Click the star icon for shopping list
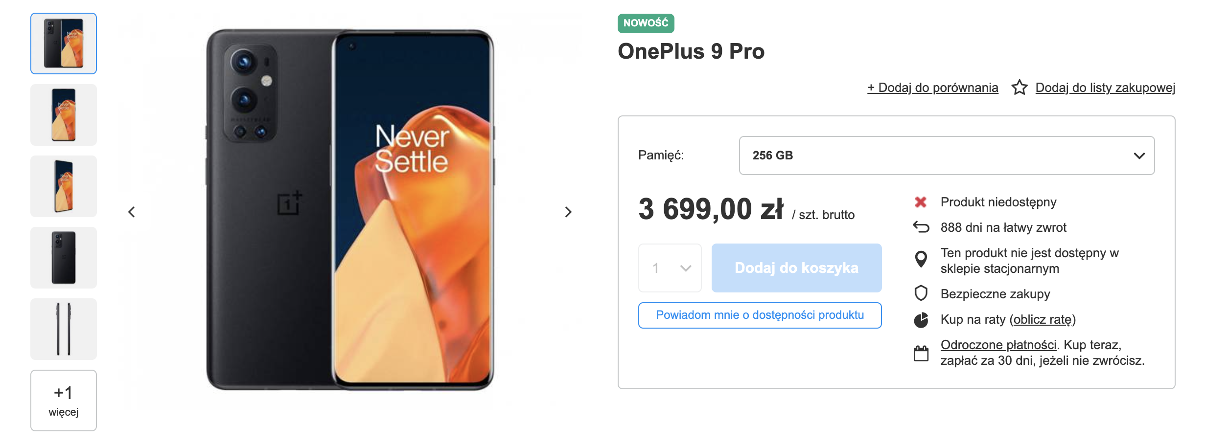Screen dimensions: 1205x445 coord(1020,88)
